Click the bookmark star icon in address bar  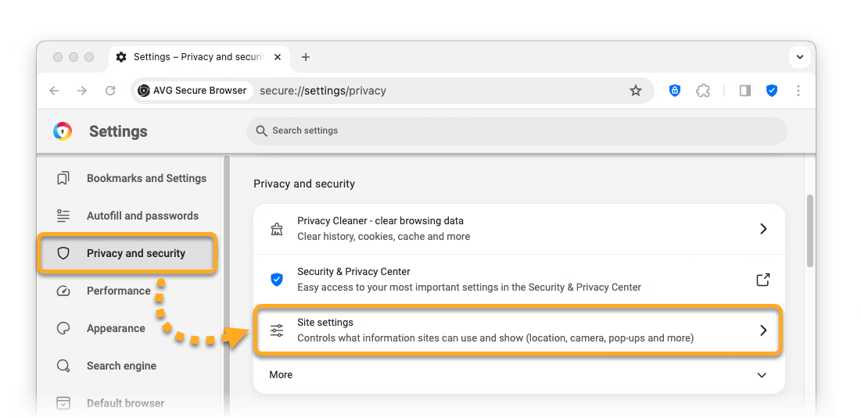click(636, 91)
